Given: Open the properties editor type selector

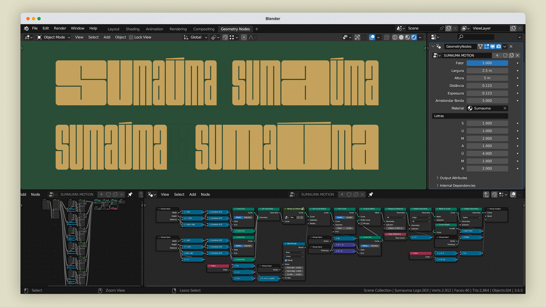Looking at the screenshot, I should (435, 37).
